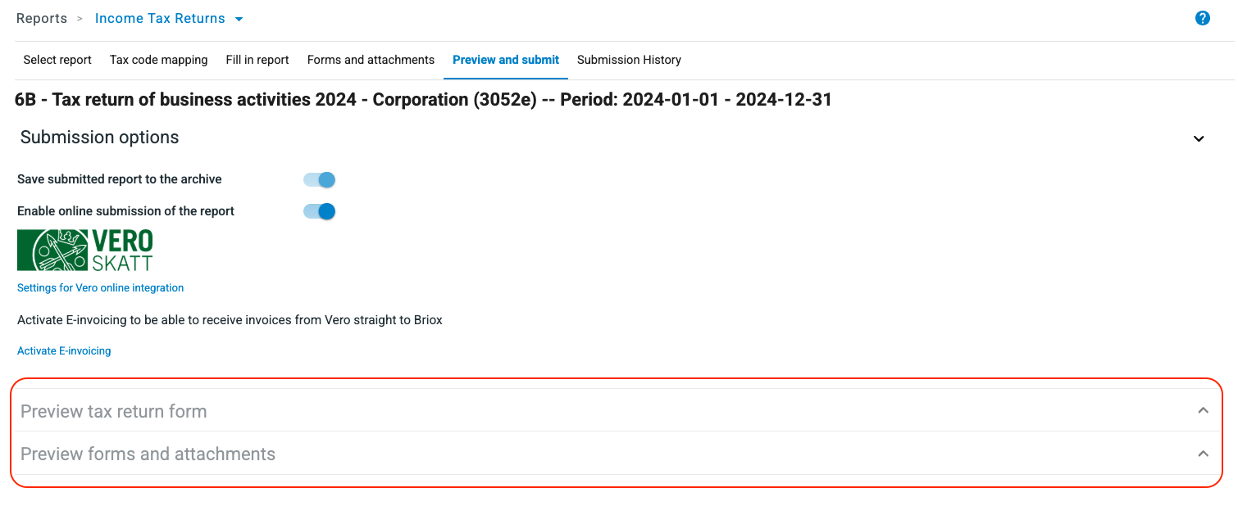
Task: Navigate back using the Reports breadcrumb
Action: (x=41, y=17)
